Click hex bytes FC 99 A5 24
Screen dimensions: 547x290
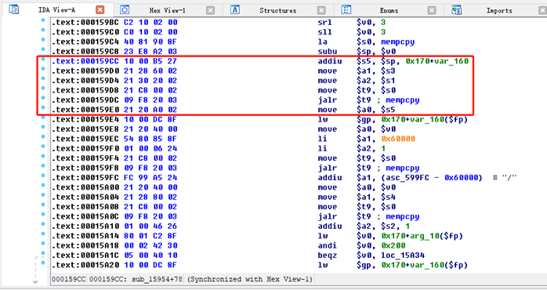(150, 178)
